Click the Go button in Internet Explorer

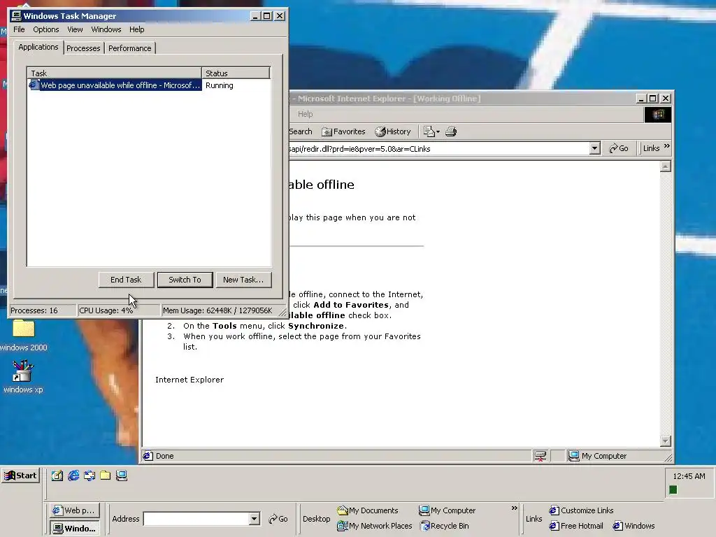click(x=619, y=148)
